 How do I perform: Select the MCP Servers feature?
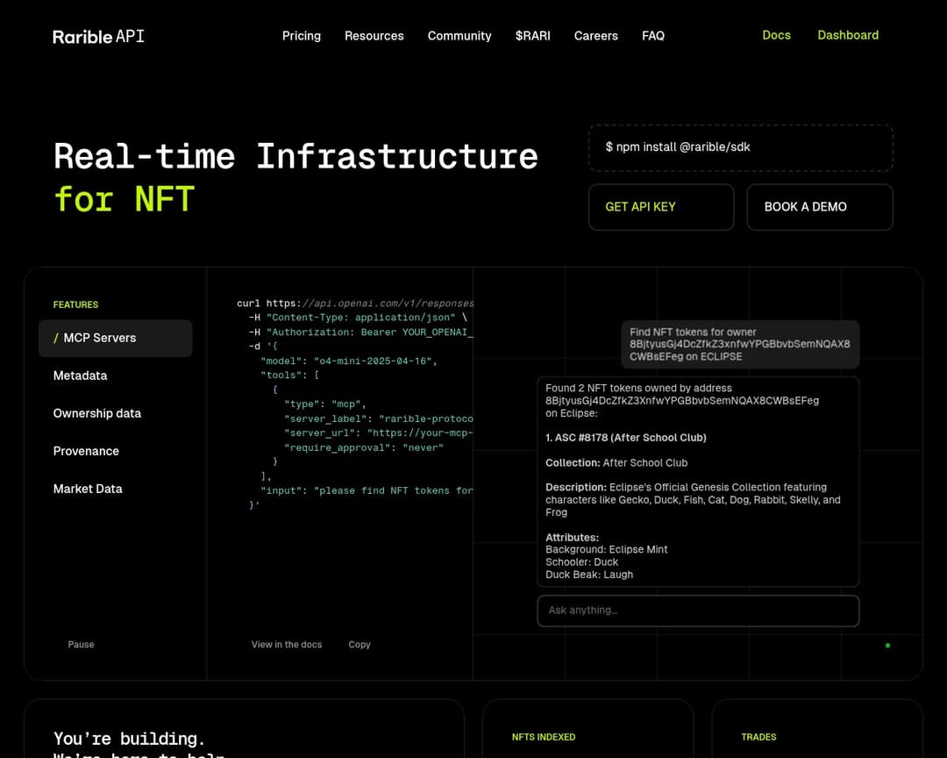click(x=96, y=338)
